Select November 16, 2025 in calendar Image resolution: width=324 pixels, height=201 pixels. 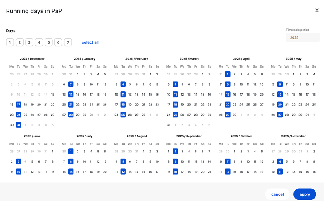pyautogui.click(x=314, y=172)
